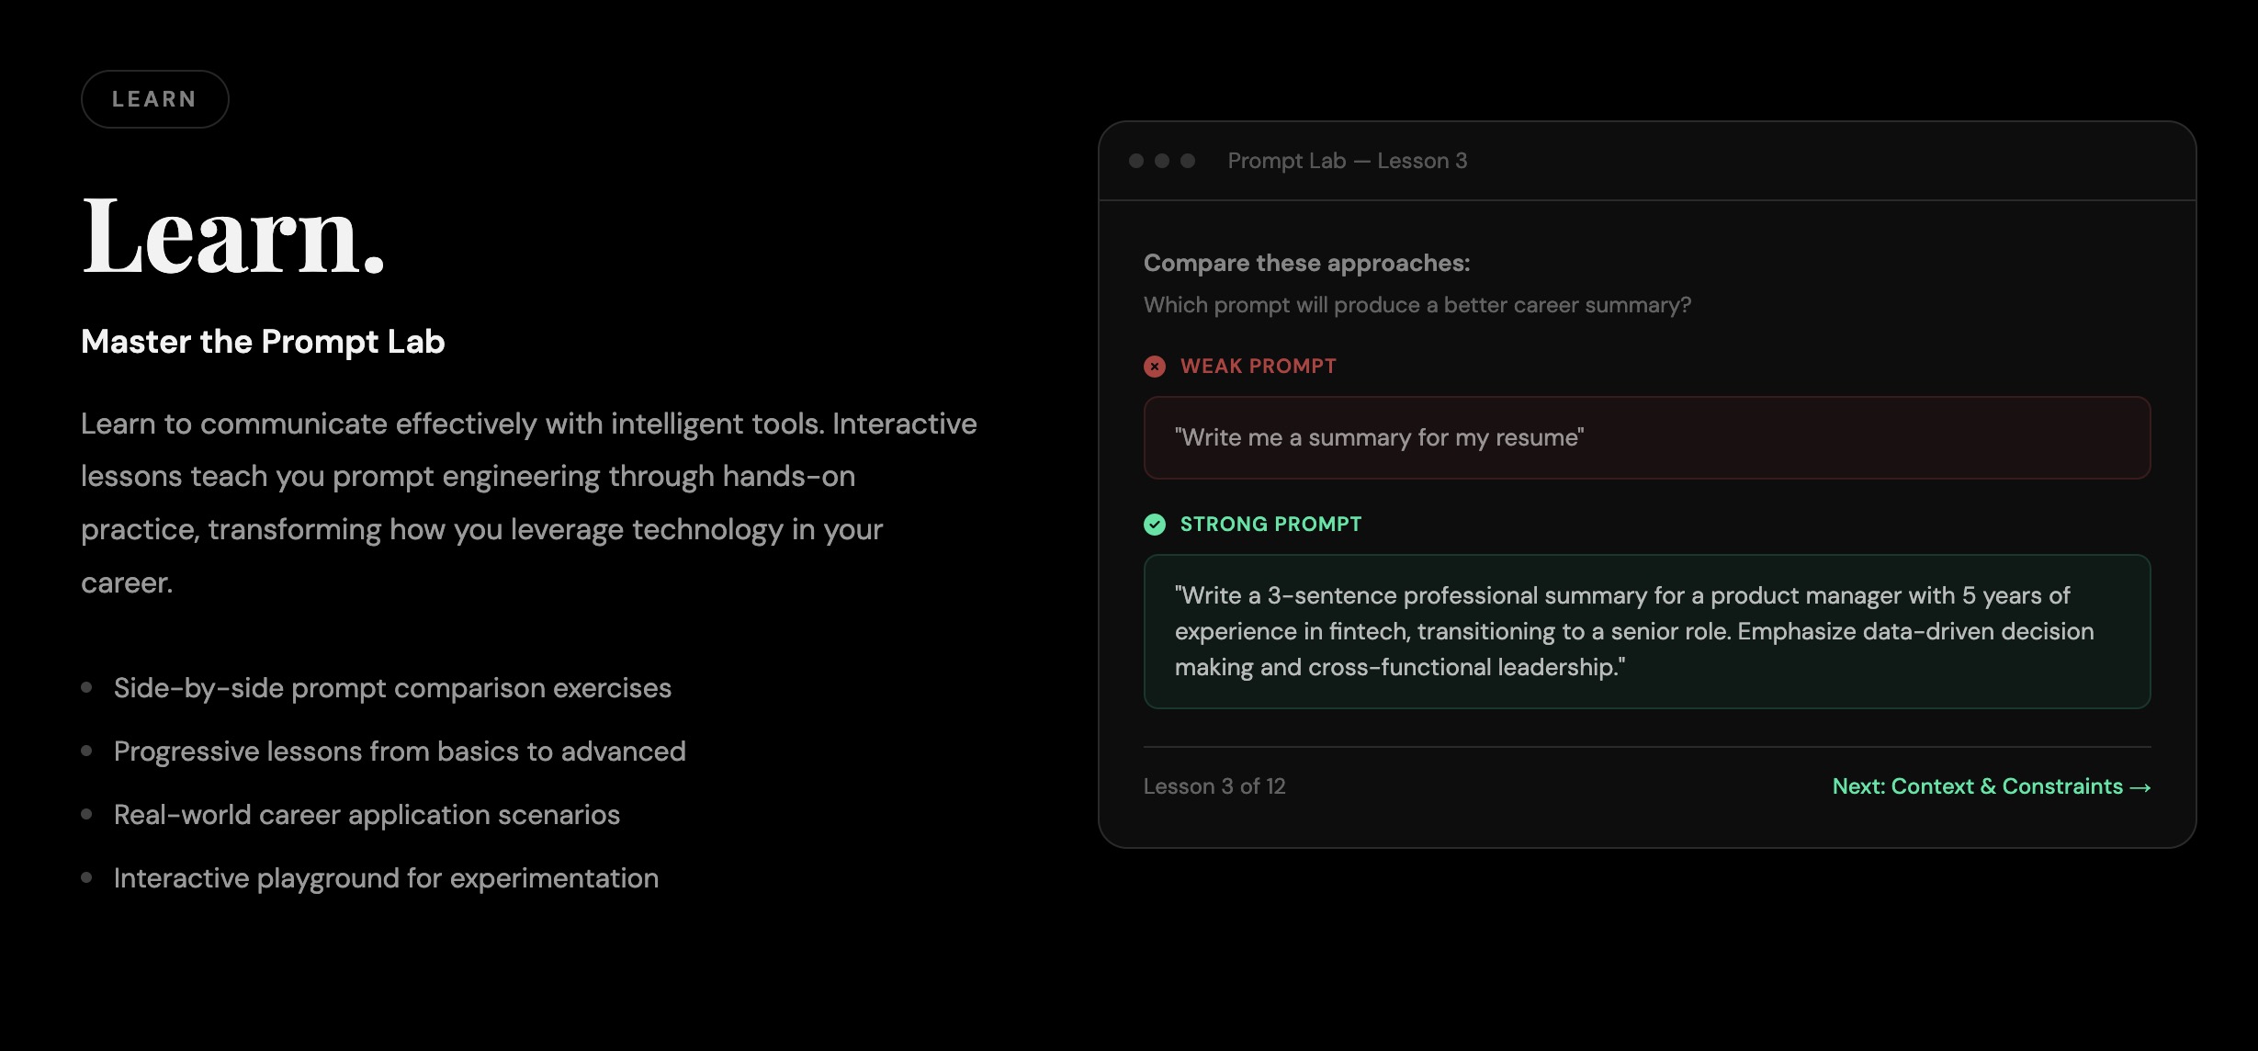
Task: Click the Prompt Lab — Lesson 3 title
Action: tap(1348, 161)
